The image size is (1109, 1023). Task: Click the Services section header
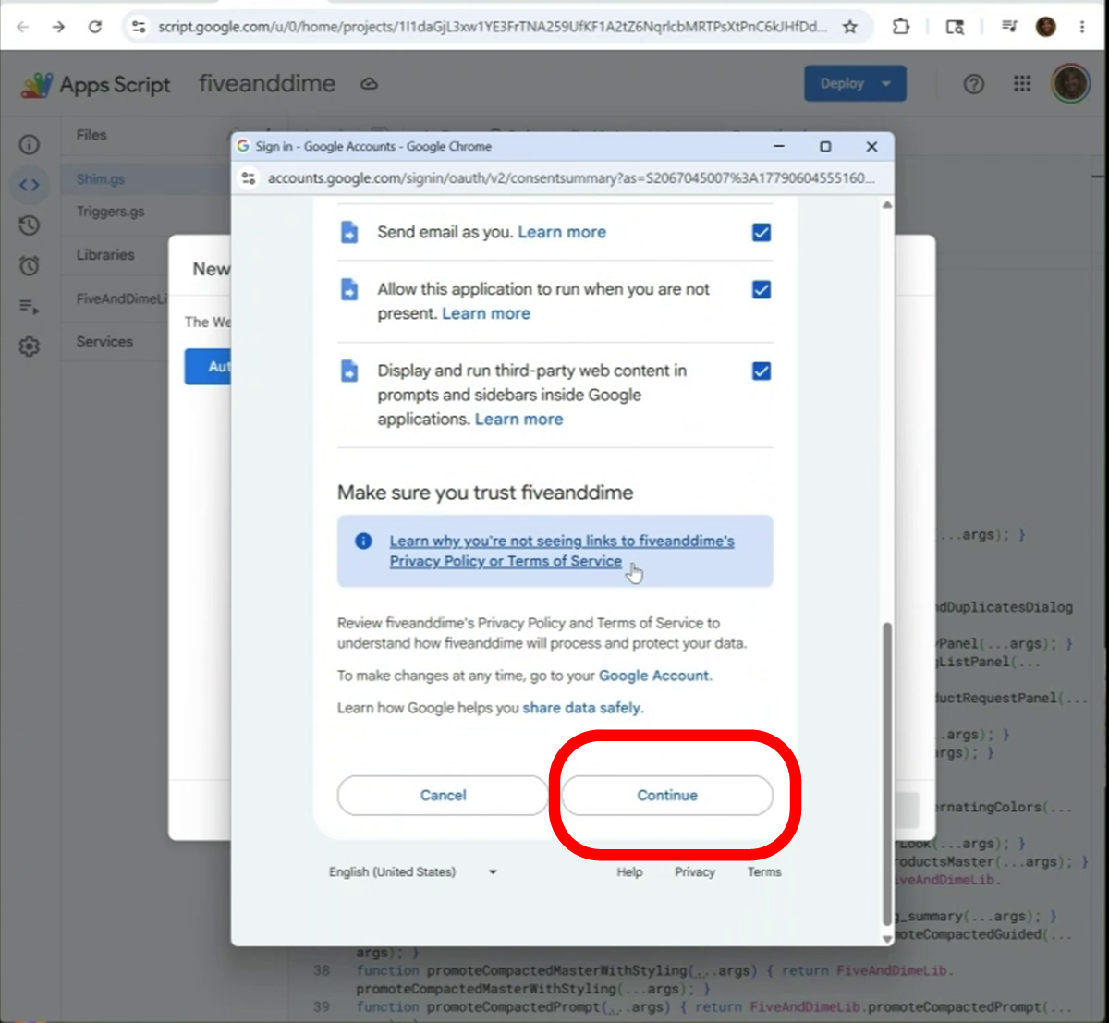(104, 341)
